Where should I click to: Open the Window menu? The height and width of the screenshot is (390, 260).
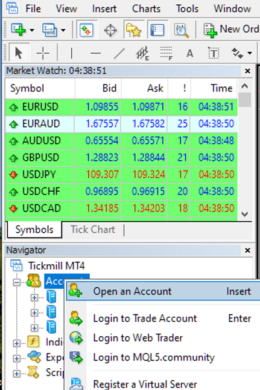232,8
